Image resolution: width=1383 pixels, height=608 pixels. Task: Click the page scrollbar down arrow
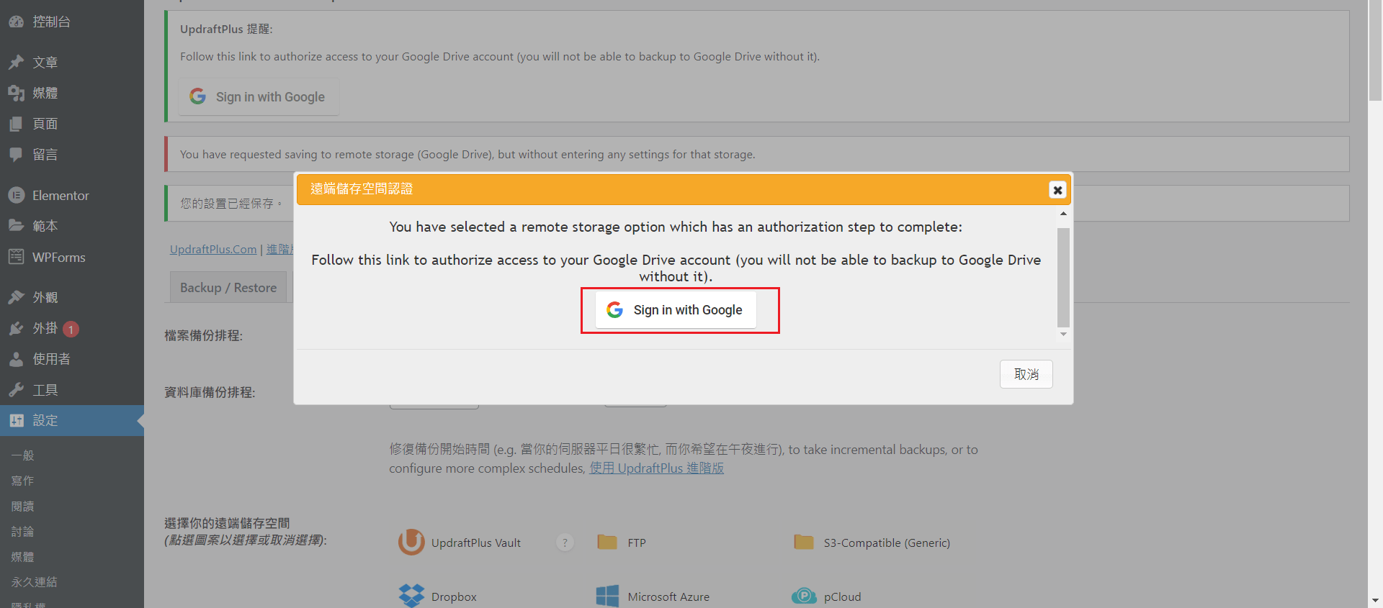click(x=1375, y=600)
